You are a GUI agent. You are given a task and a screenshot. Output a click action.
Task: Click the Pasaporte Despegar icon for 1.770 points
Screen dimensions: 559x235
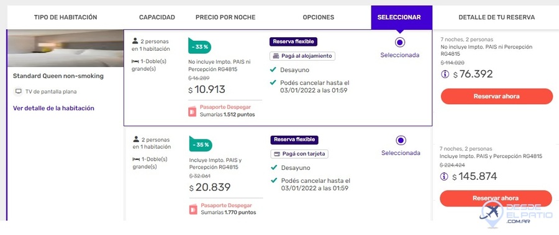[193, 210]
